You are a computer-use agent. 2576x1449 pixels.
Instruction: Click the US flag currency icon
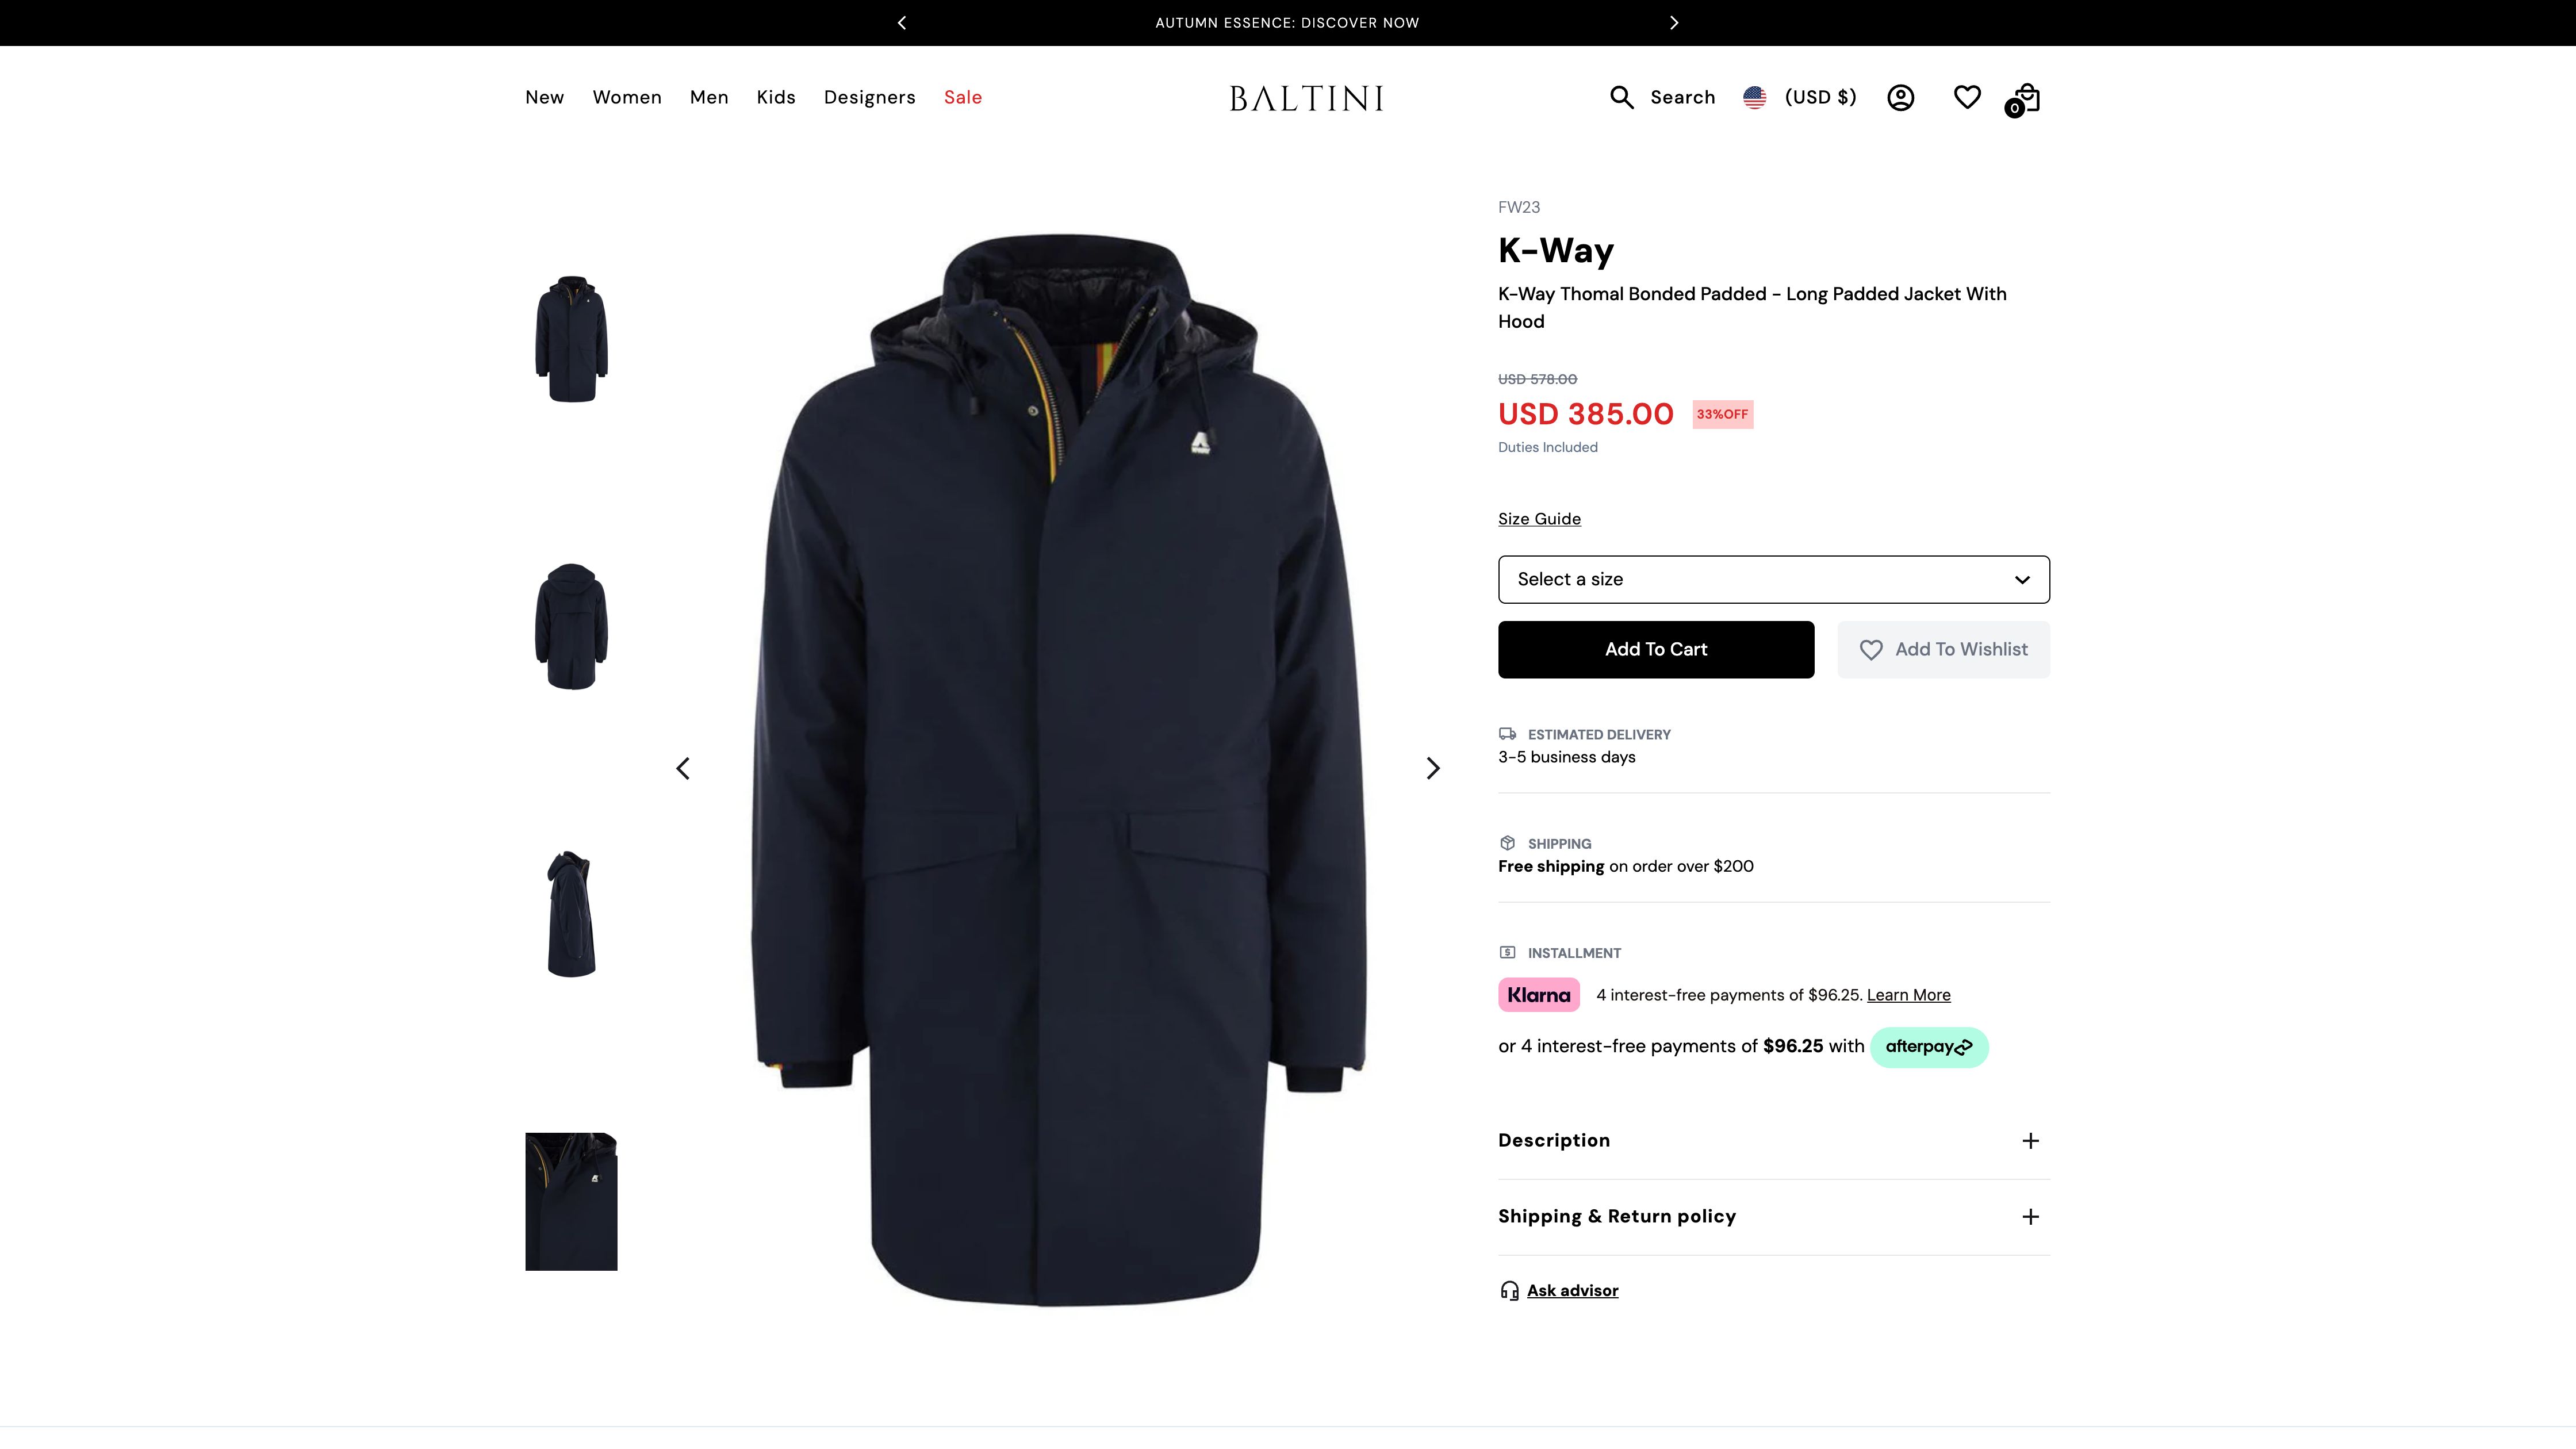(x=1756, y=97)
